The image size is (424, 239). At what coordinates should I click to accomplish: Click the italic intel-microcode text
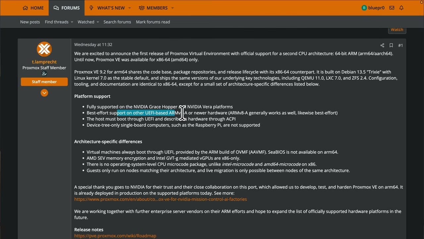238,164
